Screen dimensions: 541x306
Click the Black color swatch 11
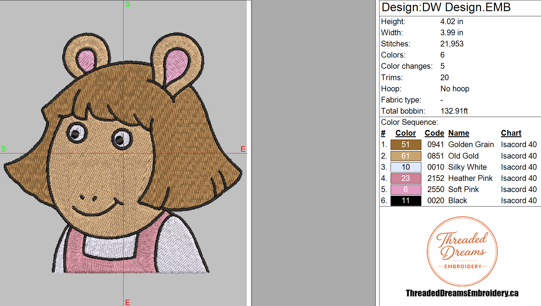tap(406, 200)
